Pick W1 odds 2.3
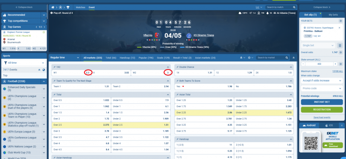 71,73
